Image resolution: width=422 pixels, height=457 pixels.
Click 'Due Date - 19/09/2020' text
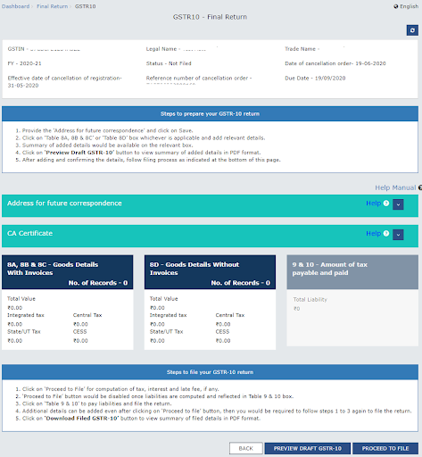pyautogui.click(x=315, y=79)
